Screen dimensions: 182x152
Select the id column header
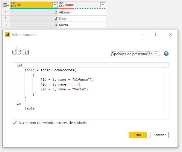coord(34,5)
